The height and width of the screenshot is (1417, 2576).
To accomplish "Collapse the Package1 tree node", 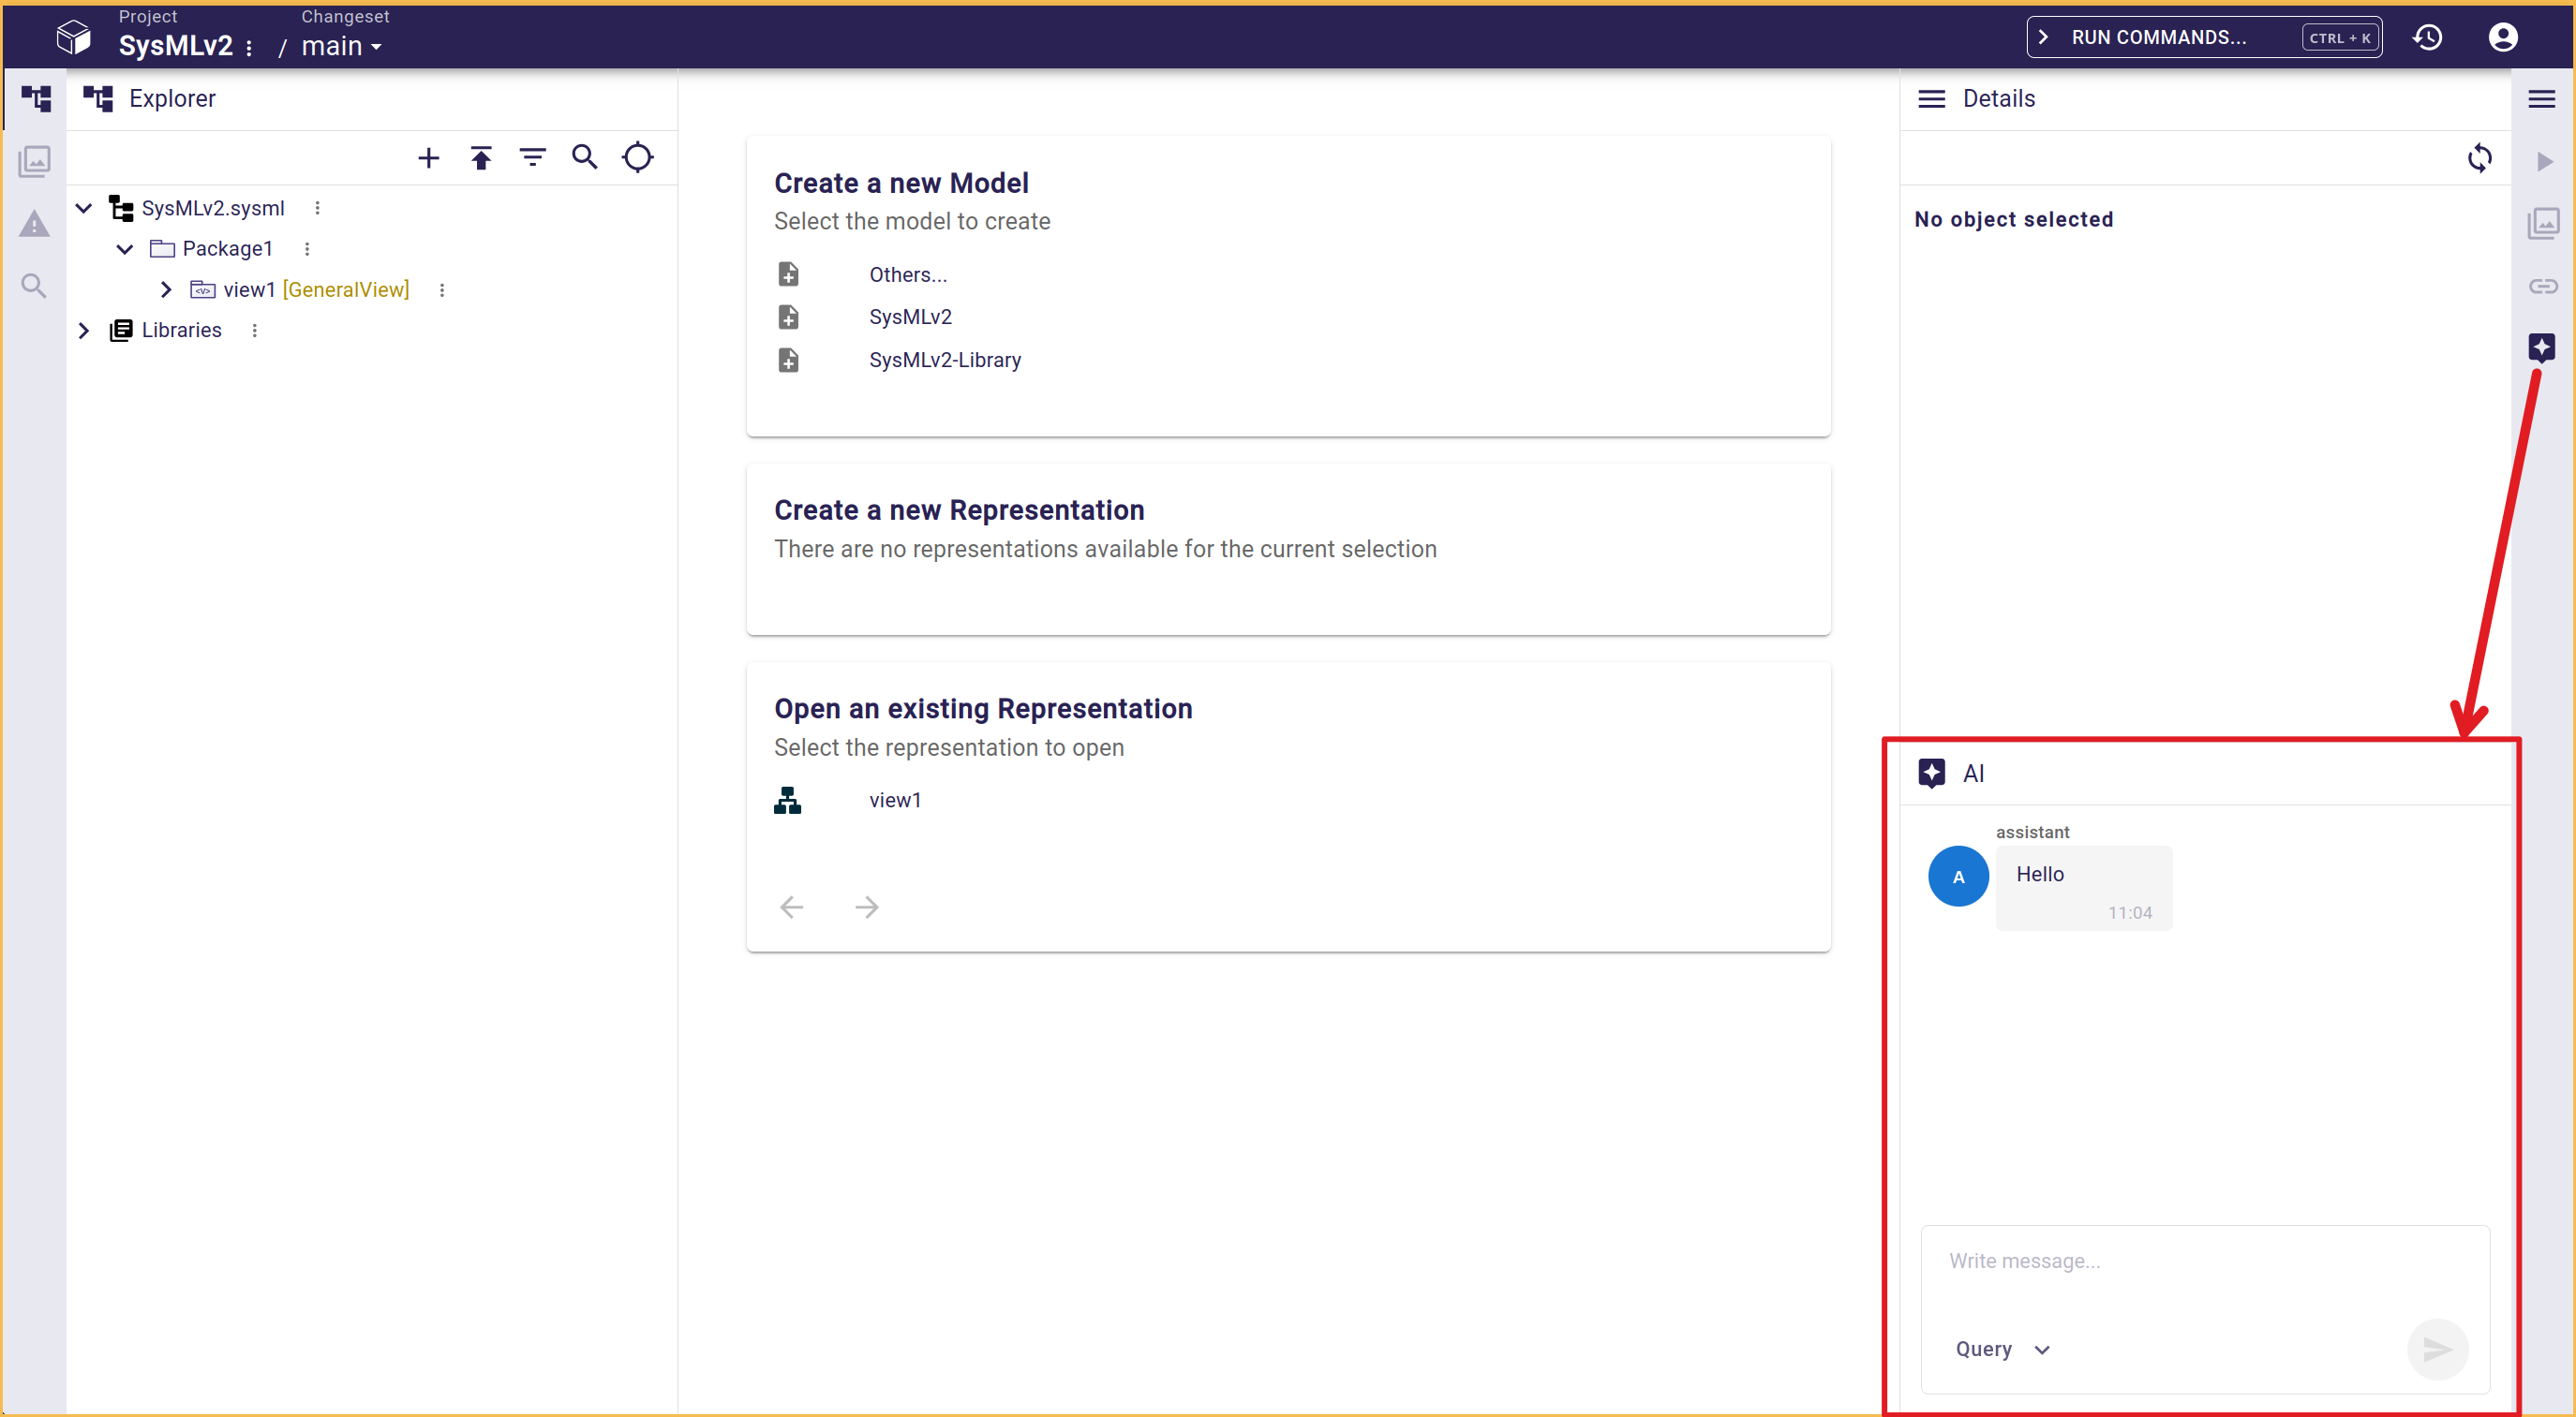I will pyautogui.click(x=125, y=249).
